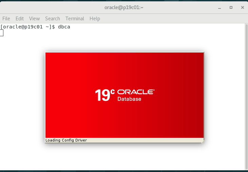This screenshot has width=248, height=172.
Task: Click the terminal cursor block
Action: click(2, 33)
